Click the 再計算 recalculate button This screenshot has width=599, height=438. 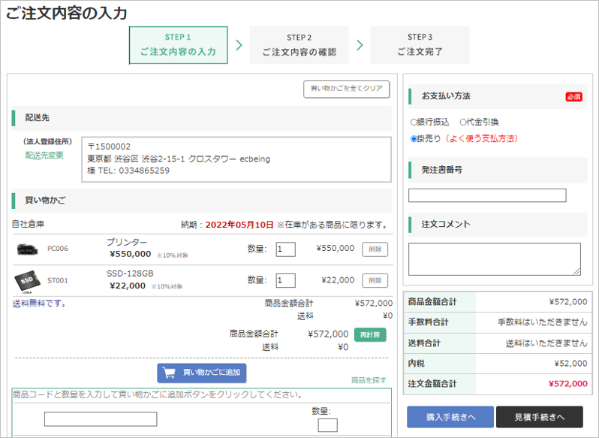pyautogui.click(x=370, y=334)
